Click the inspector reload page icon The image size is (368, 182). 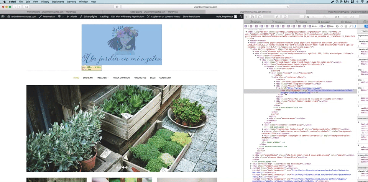click(x=277, y=17)
